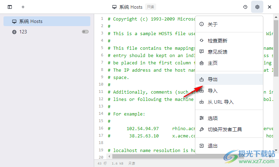The height and width of the screenshot is (167, 279).
Task: Click the line 14 text '# For example:'
Action: tap(126, 114)
